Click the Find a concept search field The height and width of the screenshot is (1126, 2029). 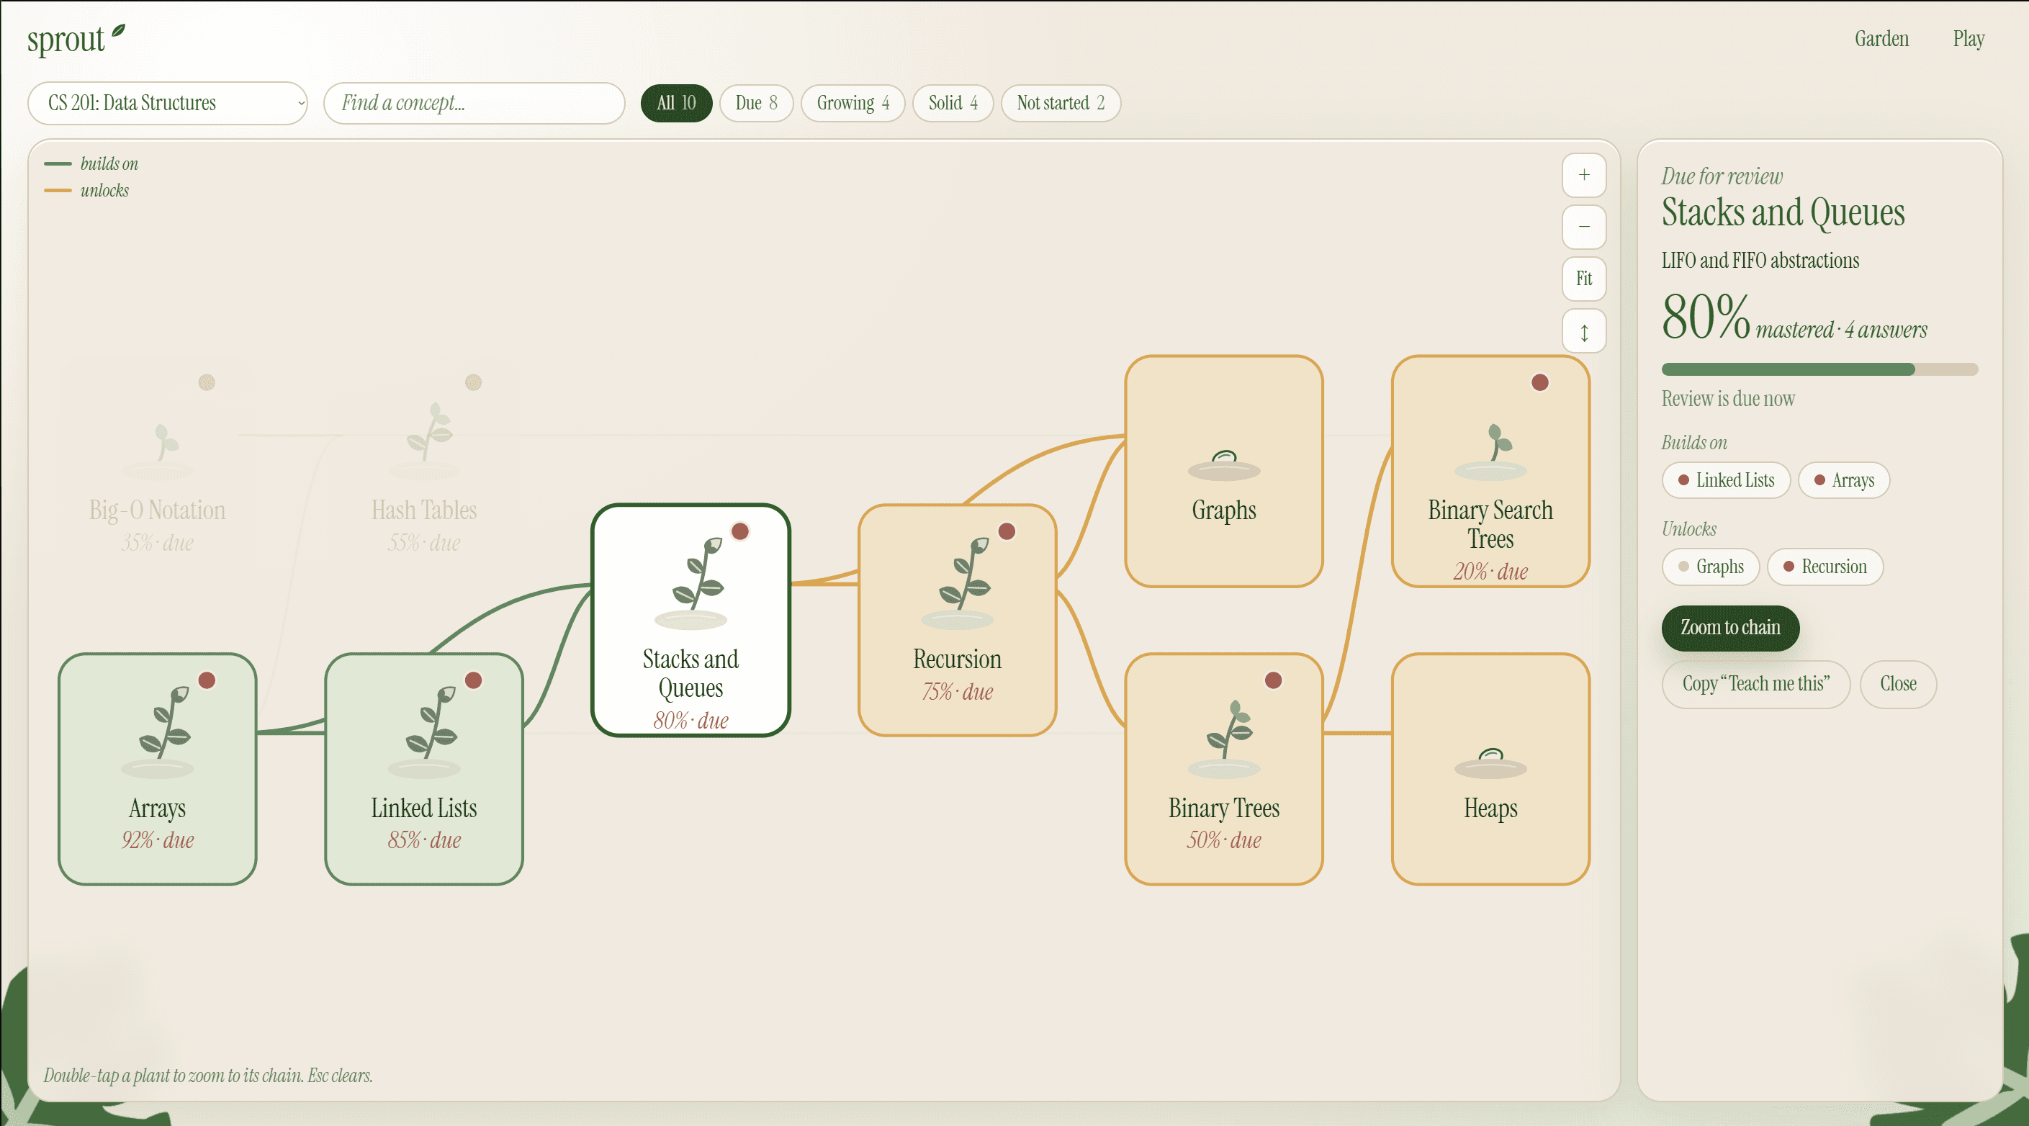[474, 103]
